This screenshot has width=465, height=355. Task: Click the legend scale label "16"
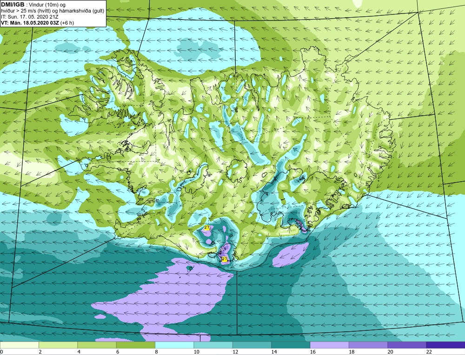(x=313, y=352)
